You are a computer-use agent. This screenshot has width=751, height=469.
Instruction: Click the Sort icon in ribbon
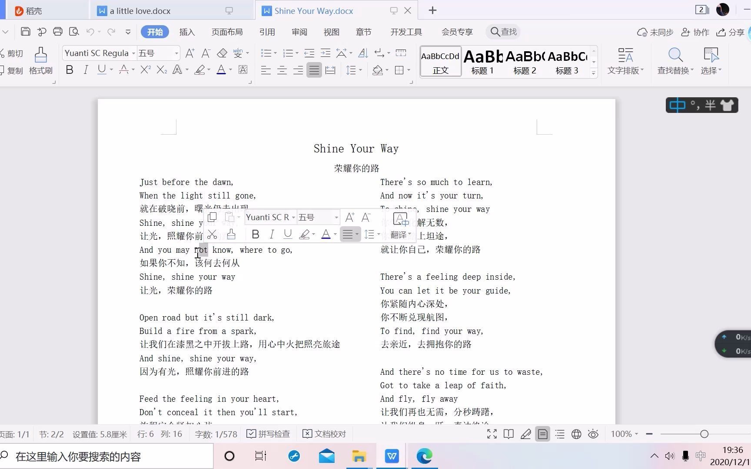pyautogui.click(x=363, y=53)
